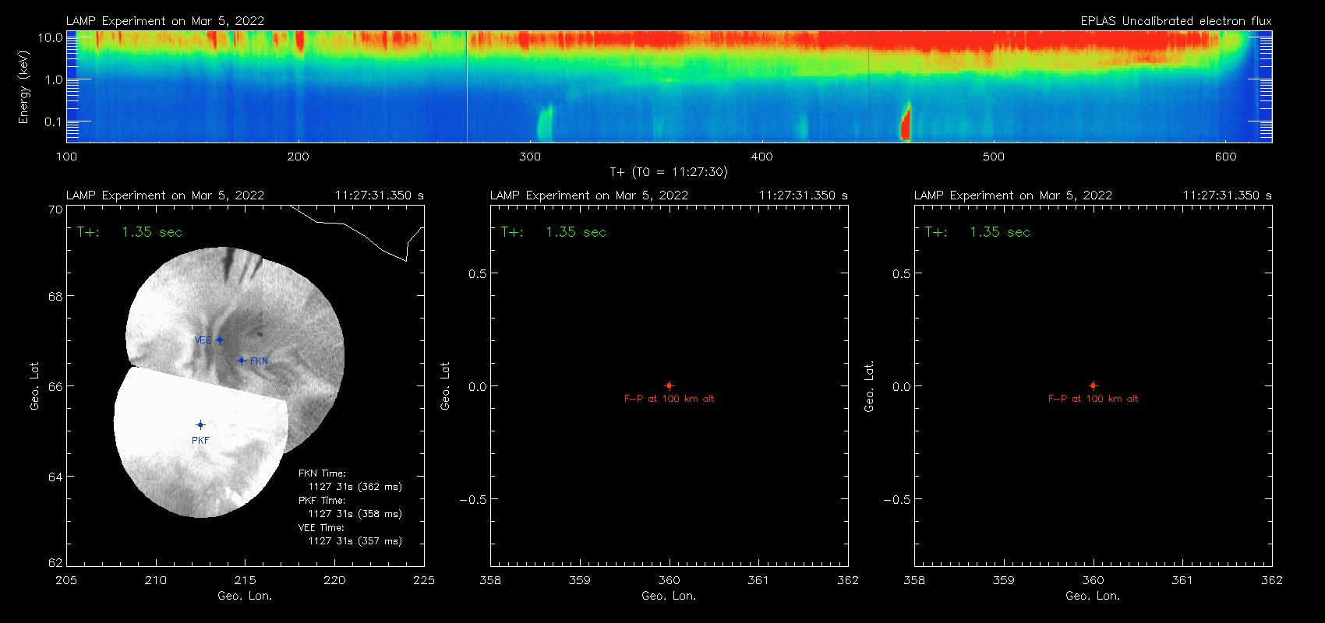Click the '11:27:31.350 s' timestamp above the left map
Viewport: 1325px width, 623px height.
point(380,195)
